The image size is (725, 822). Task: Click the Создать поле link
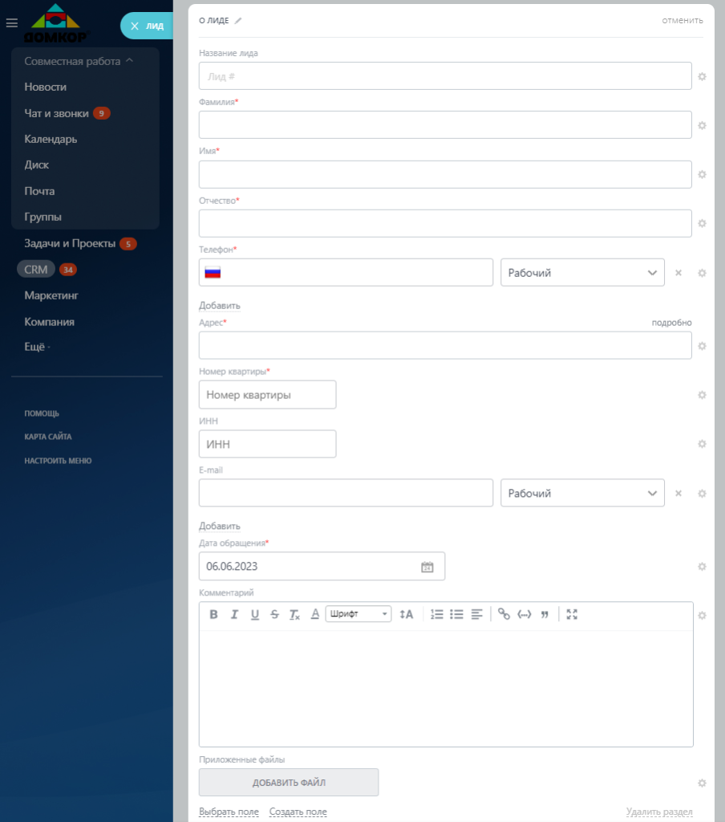tap(298, 812)
